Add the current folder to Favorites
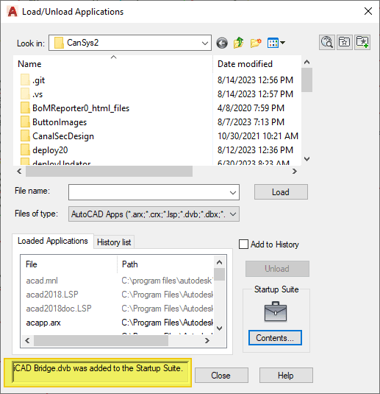 coord(362,42)
